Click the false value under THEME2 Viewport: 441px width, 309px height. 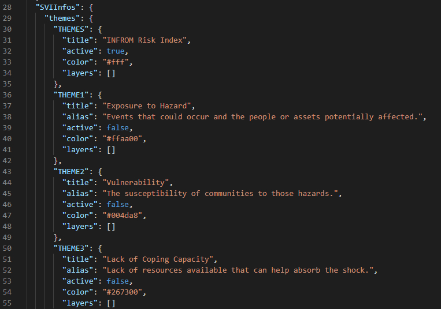(x=117, y=205)
